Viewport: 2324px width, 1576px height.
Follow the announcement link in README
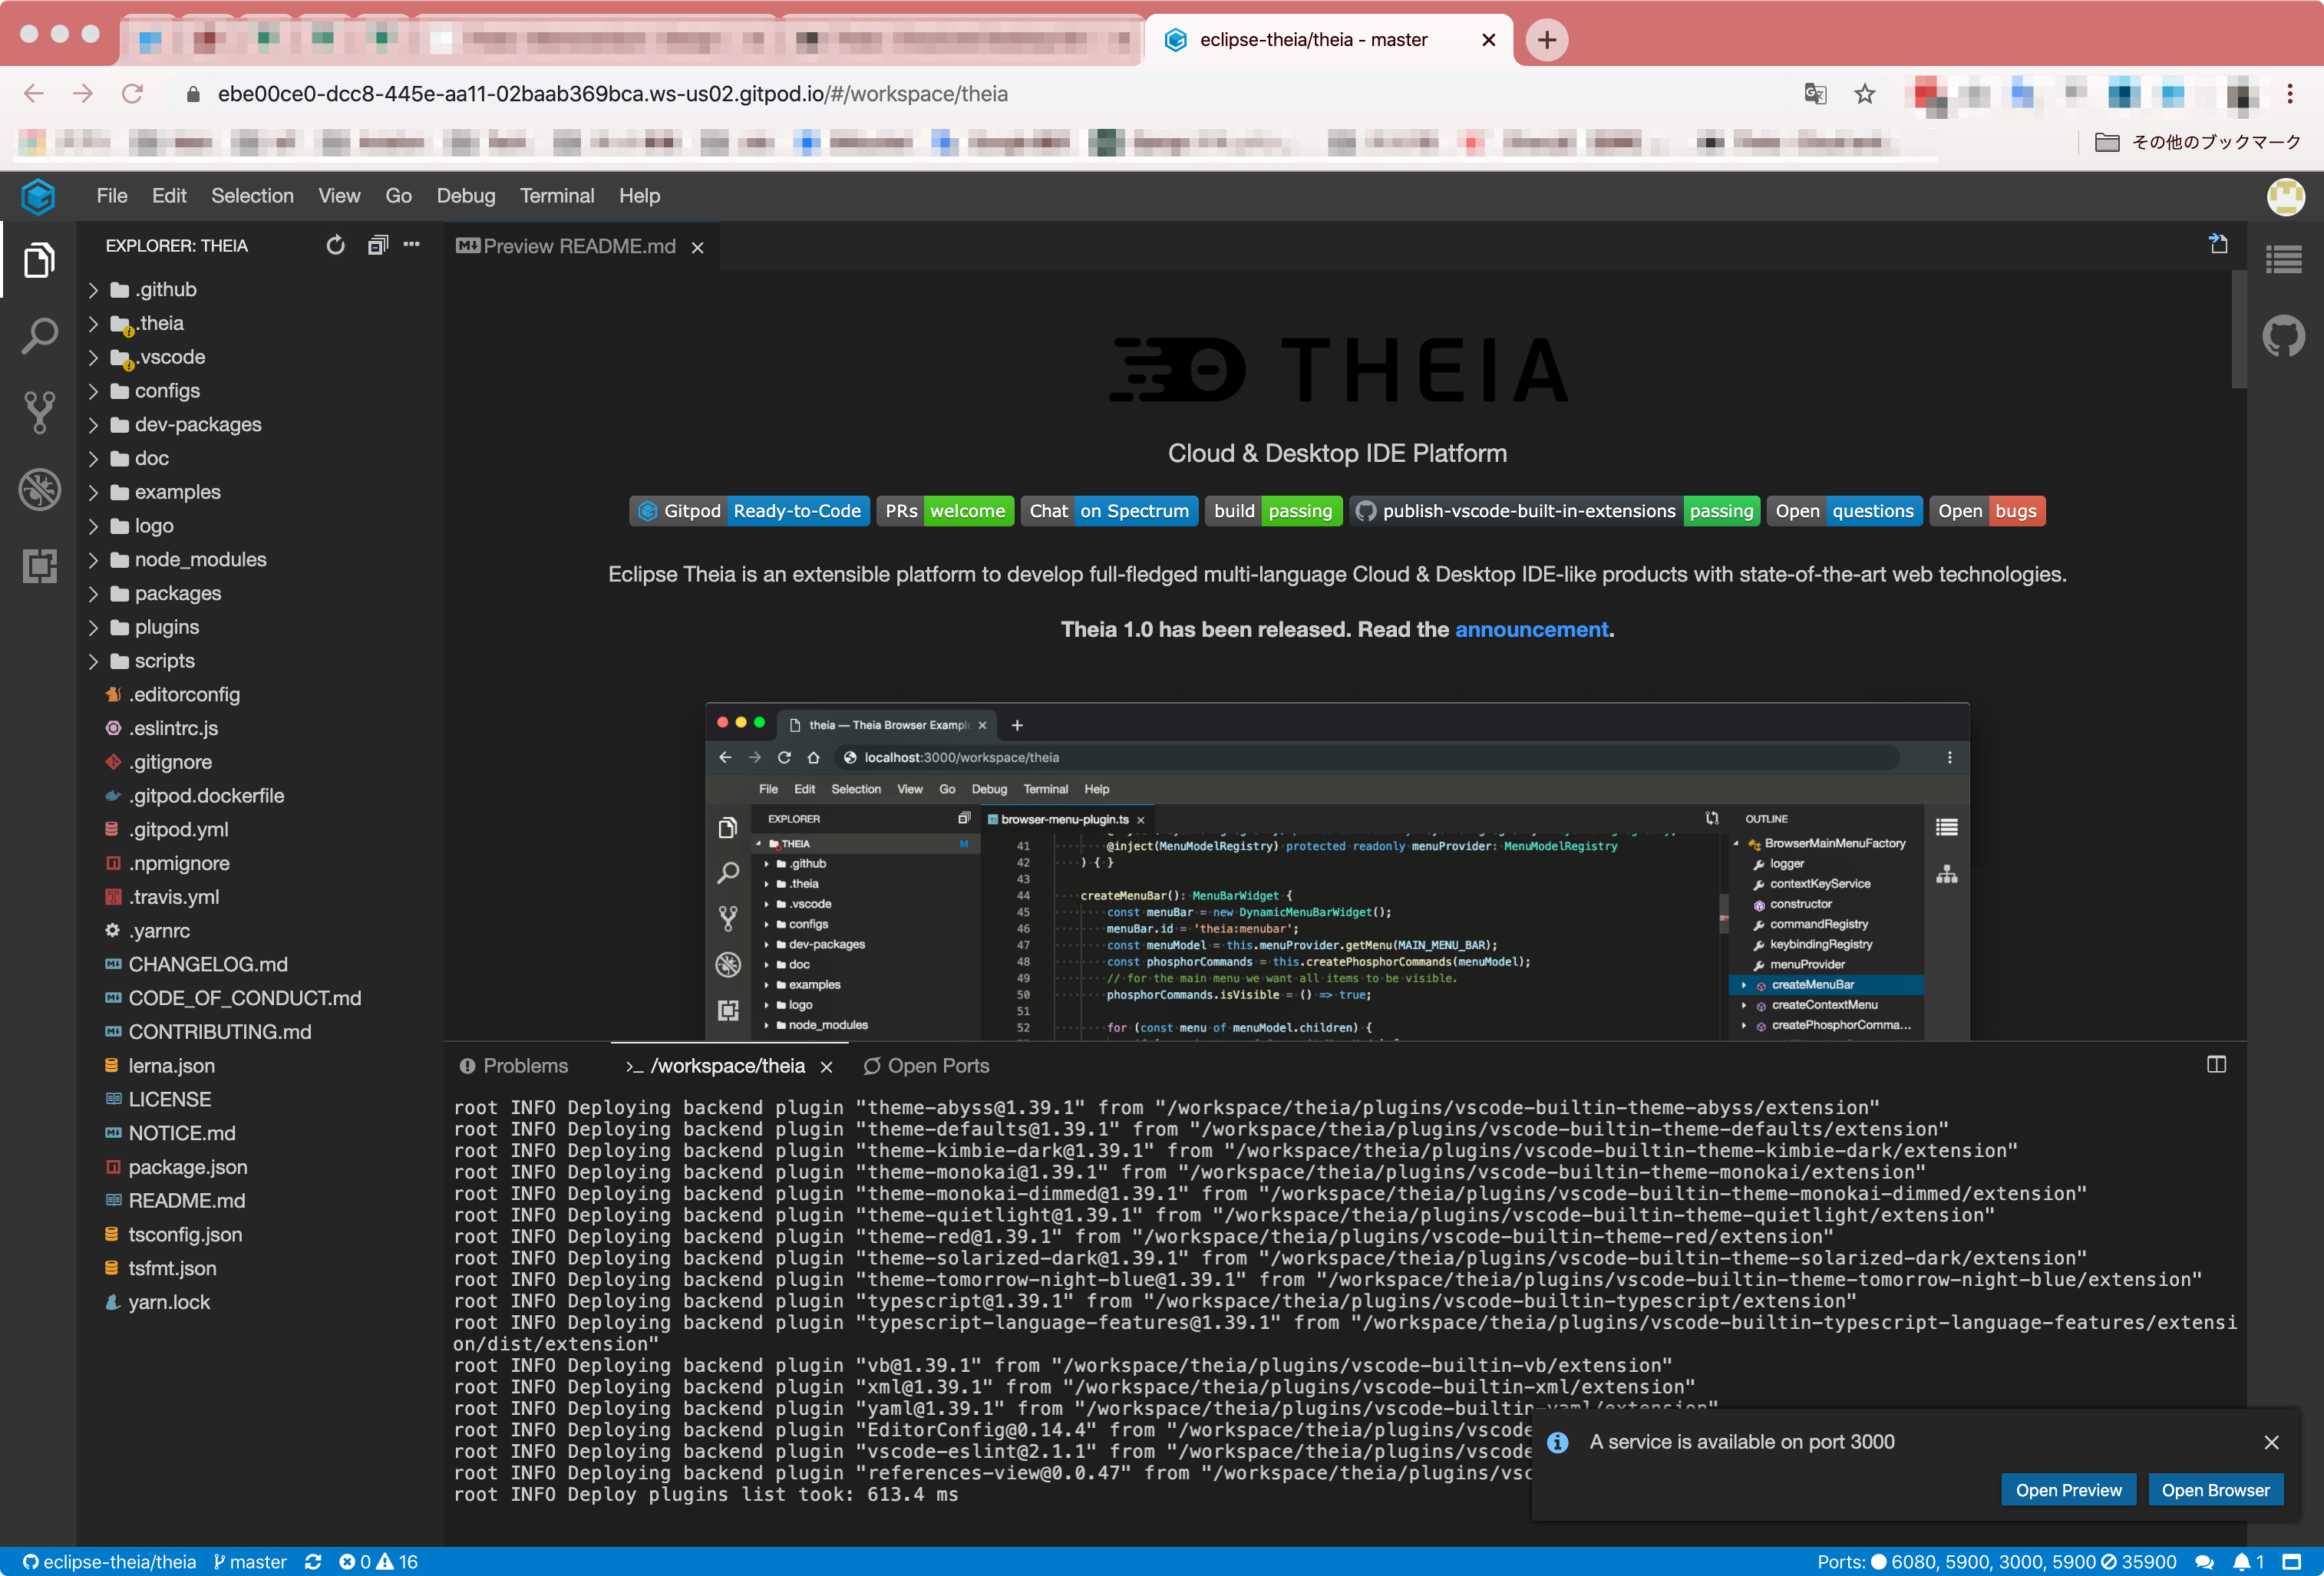pyautogui.click(x=1531, y=630)
